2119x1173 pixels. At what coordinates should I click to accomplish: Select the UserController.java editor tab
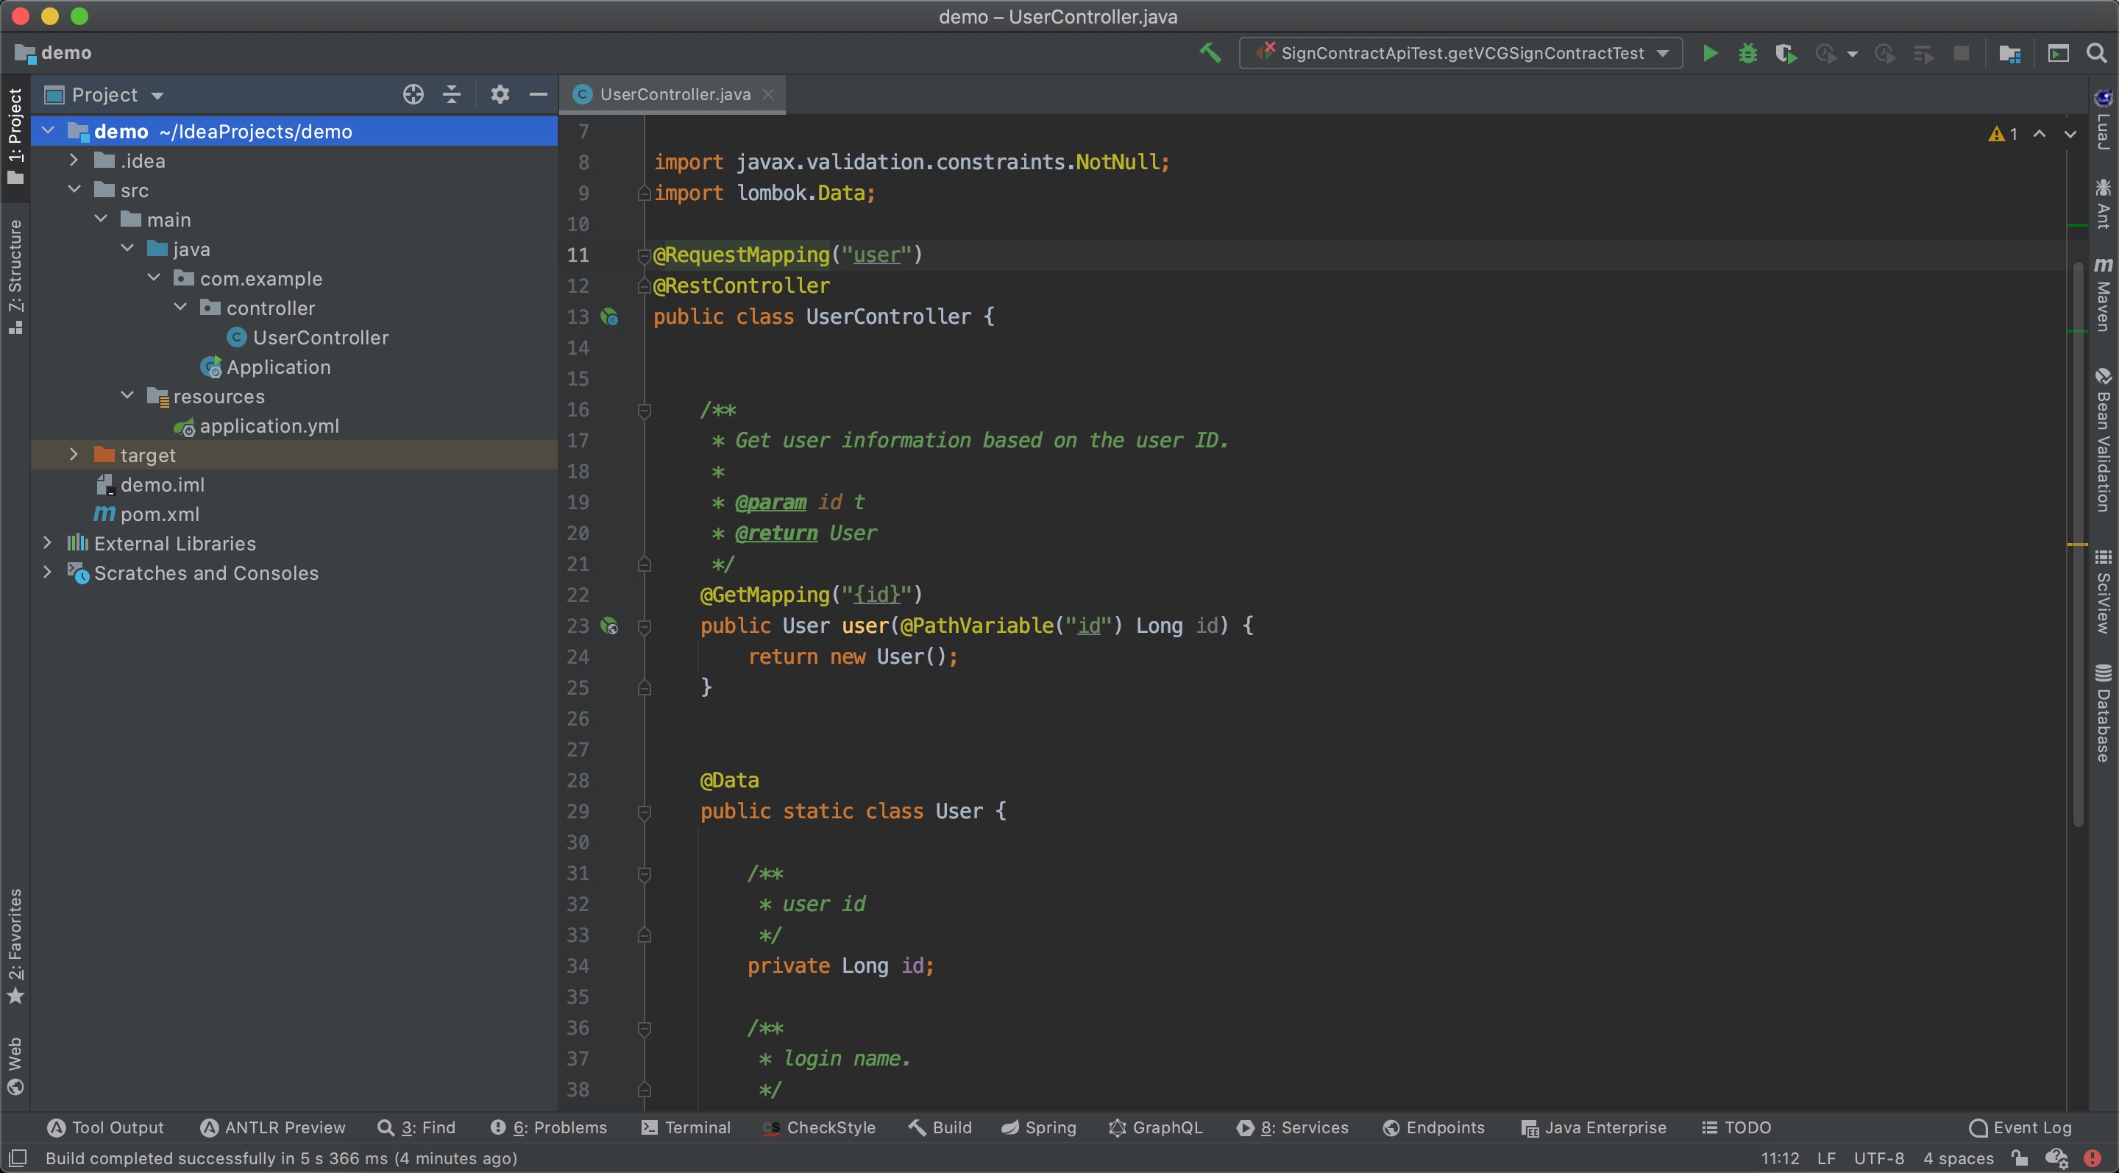(675, 95)
